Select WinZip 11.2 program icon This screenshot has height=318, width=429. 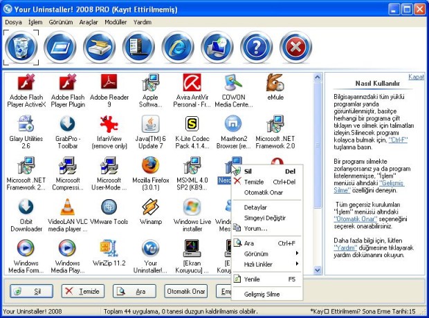pos(109,254)
